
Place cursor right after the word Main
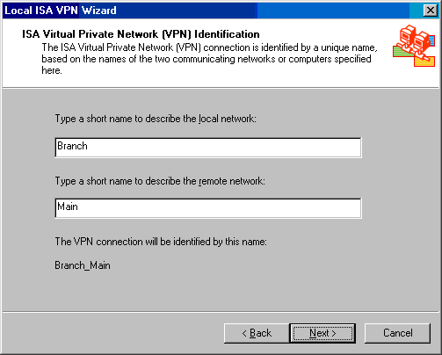click(78, 206)
